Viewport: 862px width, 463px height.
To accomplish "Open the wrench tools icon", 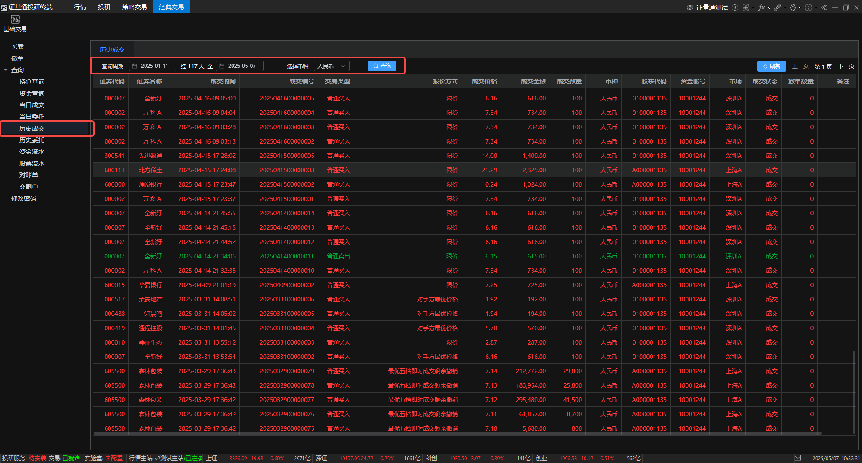I will coord(777,8).
